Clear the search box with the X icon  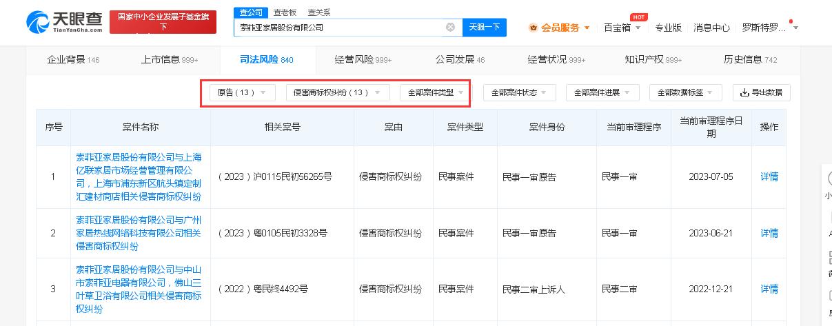click(450, 28)
